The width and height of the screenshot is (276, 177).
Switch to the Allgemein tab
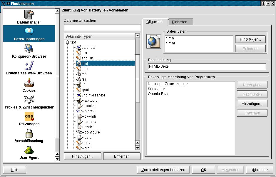click(x=155, y=21)
